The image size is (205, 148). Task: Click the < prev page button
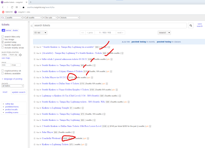click(x=90, y=33)
